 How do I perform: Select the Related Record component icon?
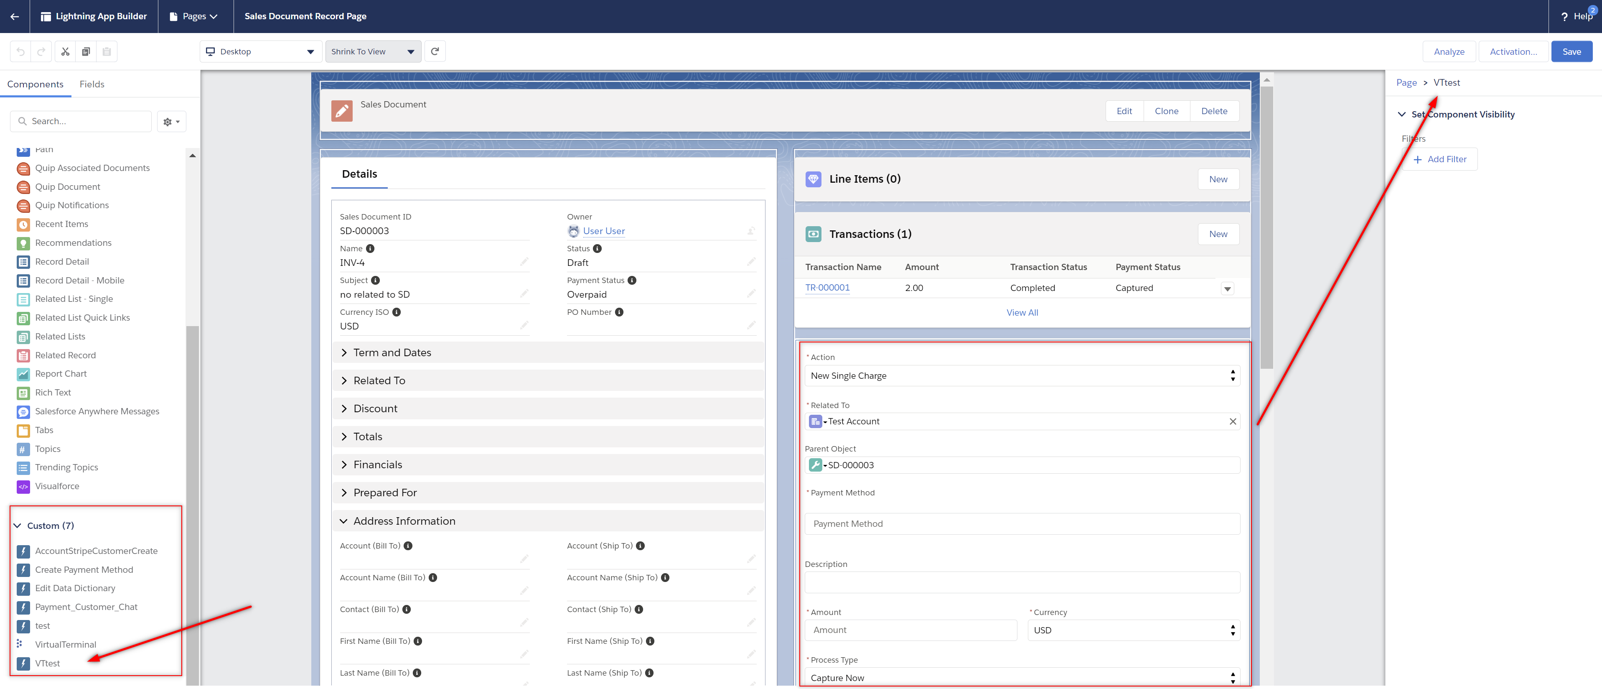click(x=23, y=355)
